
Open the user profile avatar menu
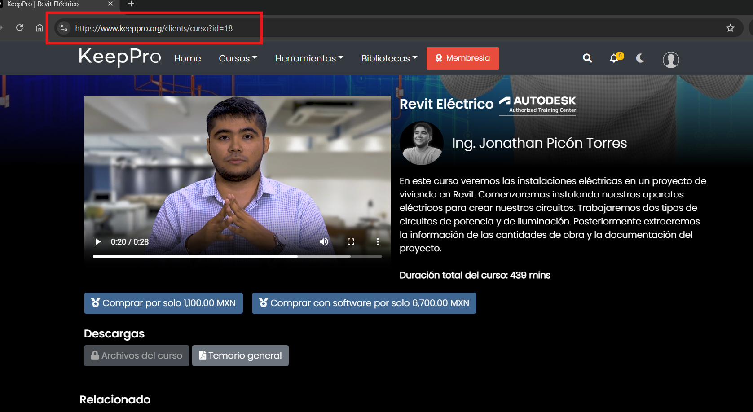pos(671,59)
